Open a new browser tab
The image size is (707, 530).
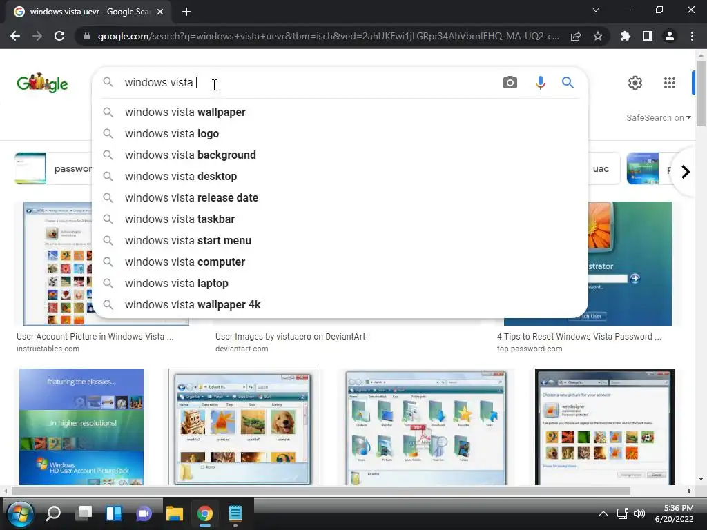click(x=186, y=12)
